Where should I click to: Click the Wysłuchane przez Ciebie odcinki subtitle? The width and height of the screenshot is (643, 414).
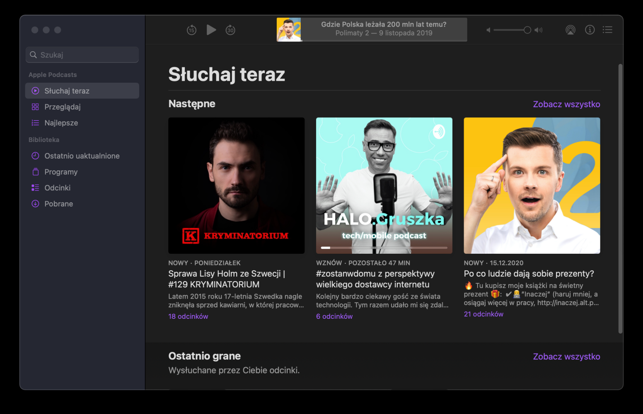(x=234, y=371)
